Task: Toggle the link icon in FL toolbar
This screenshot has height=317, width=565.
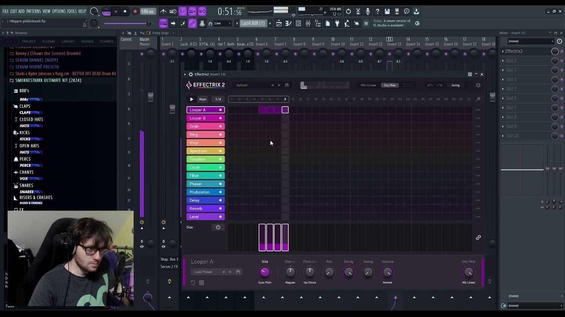Action: click(192, 23)
